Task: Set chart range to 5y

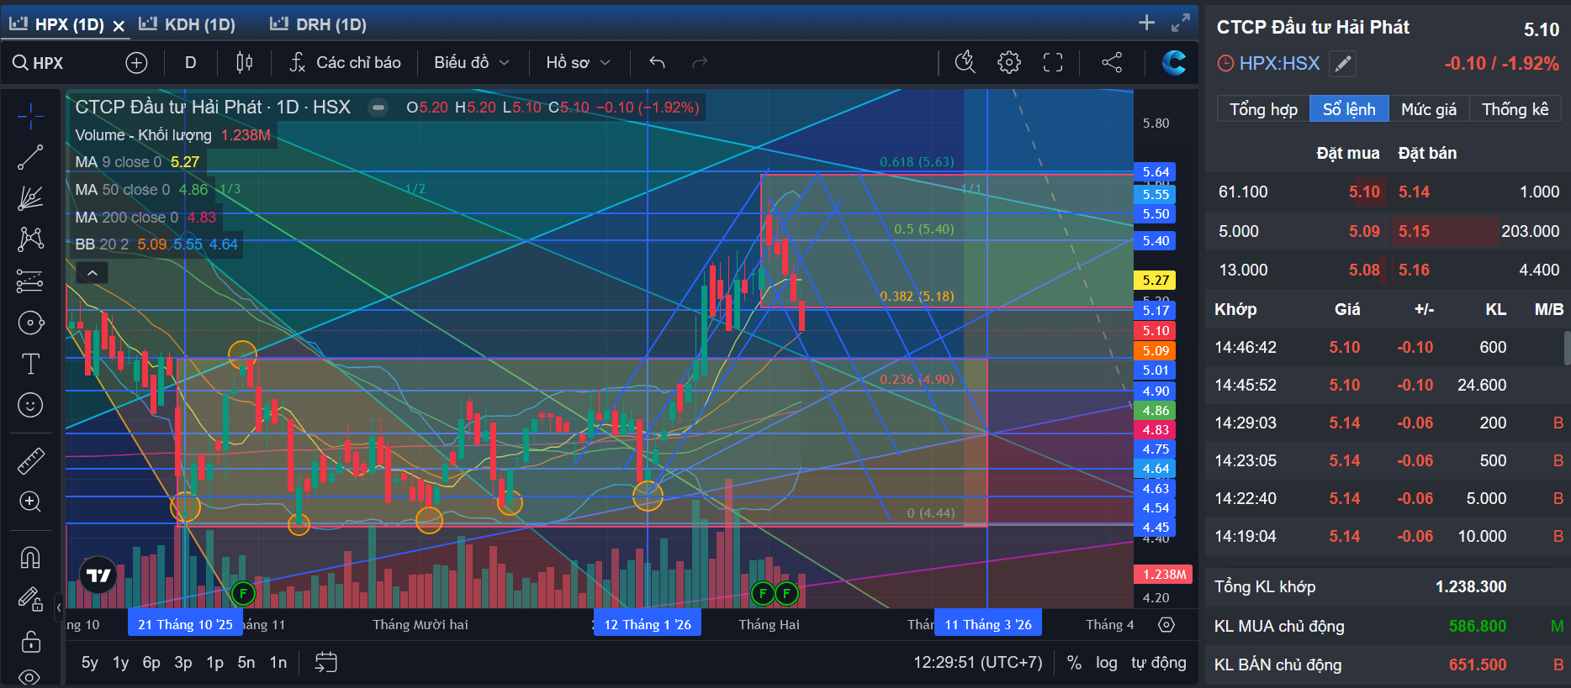Action: [x=89, y=663]
